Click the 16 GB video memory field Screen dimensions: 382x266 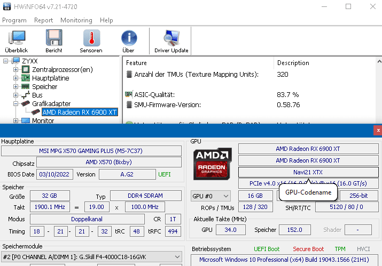(x=255, y=196)
